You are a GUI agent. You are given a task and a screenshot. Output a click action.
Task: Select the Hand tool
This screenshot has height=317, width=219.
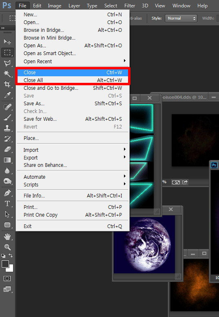click(x=7, y=237)
